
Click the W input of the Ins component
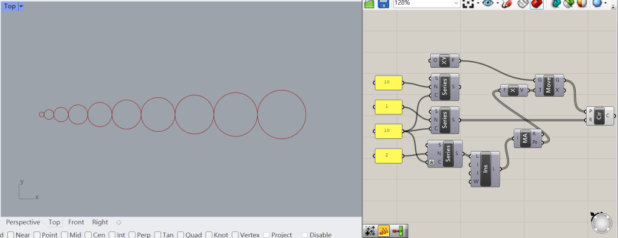[476, 182]
